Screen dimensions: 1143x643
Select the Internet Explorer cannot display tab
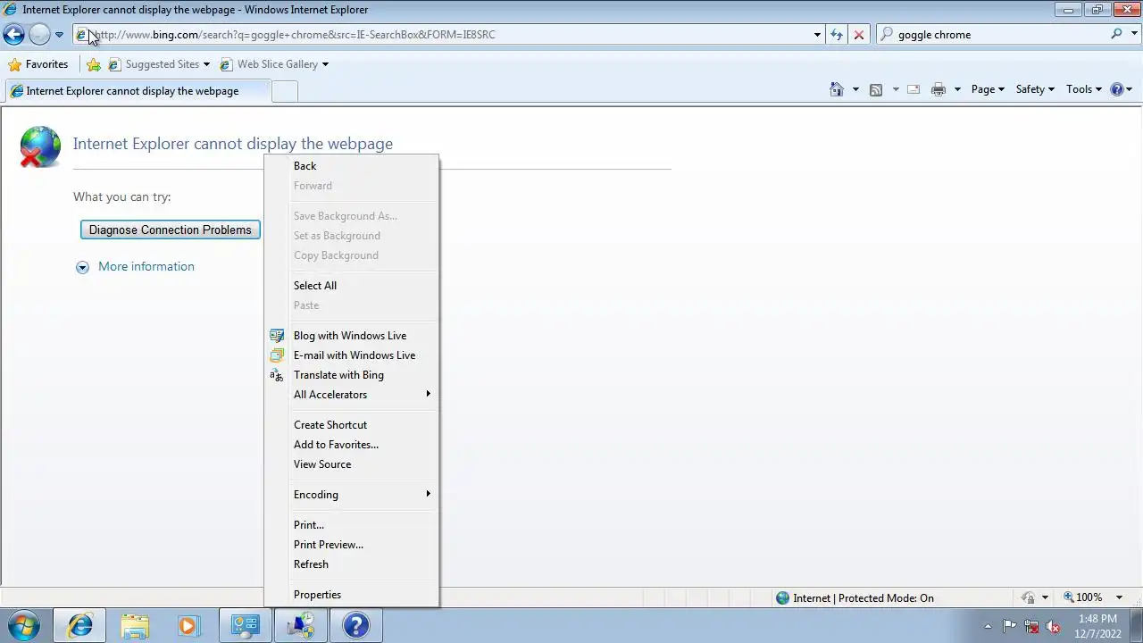coord(136,91)
